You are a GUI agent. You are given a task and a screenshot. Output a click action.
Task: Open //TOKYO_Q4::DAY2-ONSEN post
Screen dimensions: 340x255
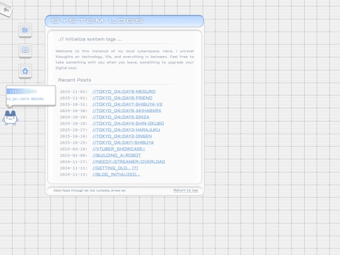(122, 136)
